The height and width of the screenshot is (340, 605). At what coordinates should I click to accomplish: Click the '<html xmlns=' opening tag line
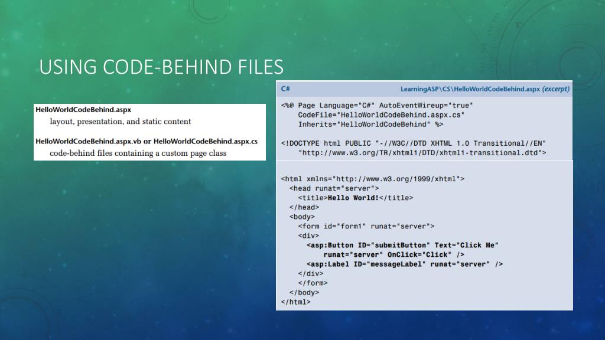click(373, 179)
